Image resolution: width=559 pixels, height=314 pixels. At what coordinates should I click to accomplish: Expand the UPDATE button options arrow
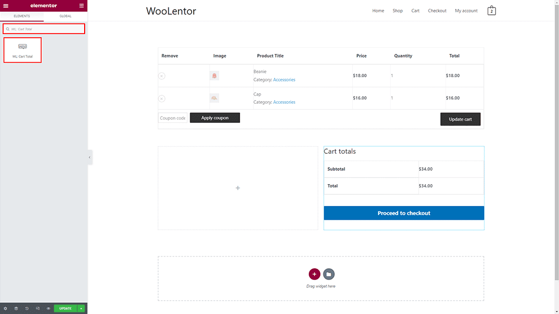pyautogui.click(x=80, y=308)
